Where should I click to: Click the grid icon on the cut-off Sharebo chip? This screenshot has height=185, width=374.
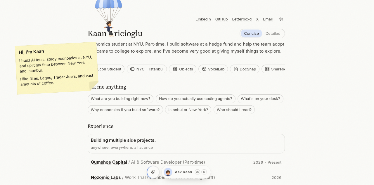(x=267, y=69)
